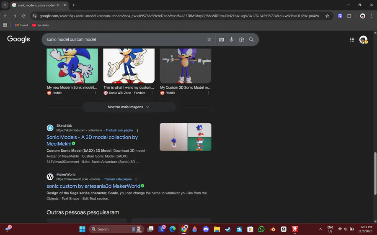377x235 pixels.
Task: Start voice search with the microphone
Action: pos(231,40)
